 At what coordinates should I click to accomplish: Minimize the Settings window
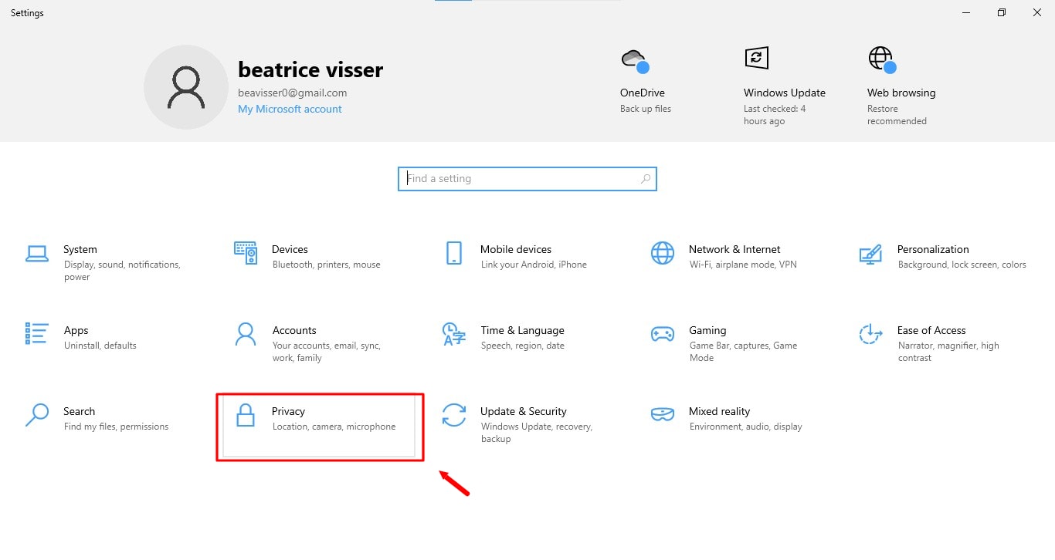coord(966,12)
